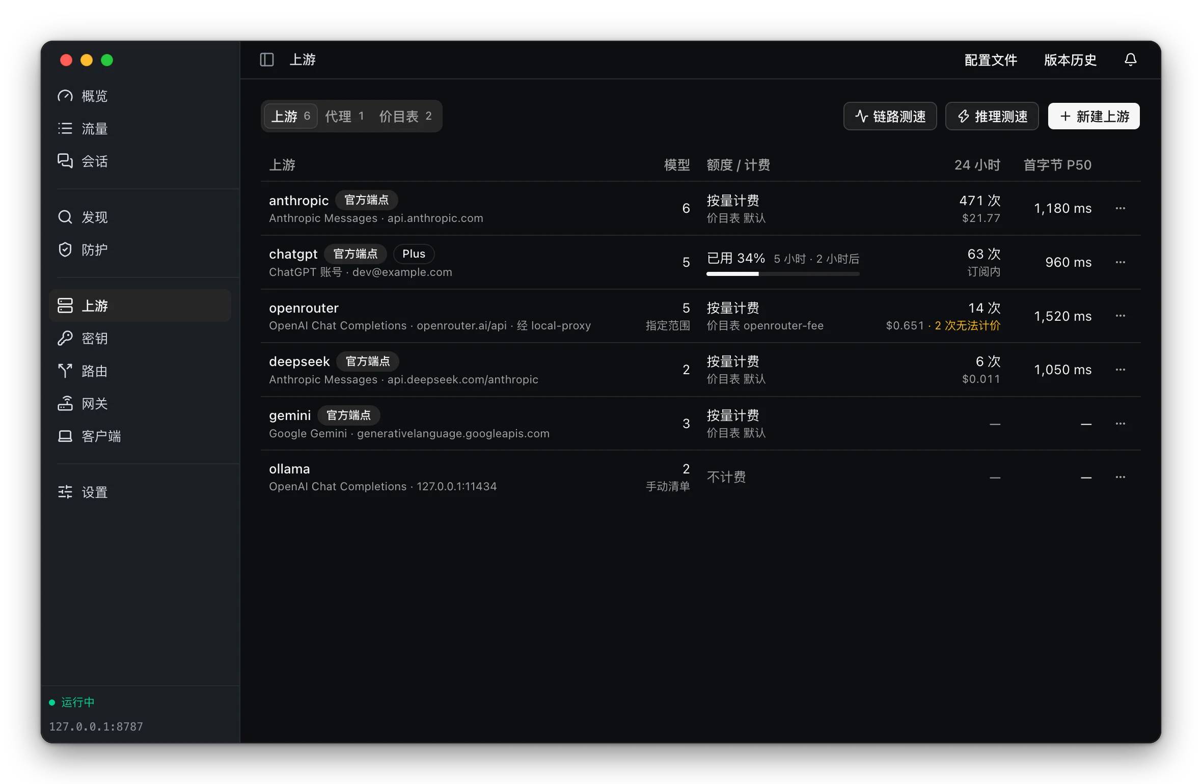The height and width of the screenshot is (784, 1202).
Task: Click the 防护 shield icon
Action: [x=65, y=249]
